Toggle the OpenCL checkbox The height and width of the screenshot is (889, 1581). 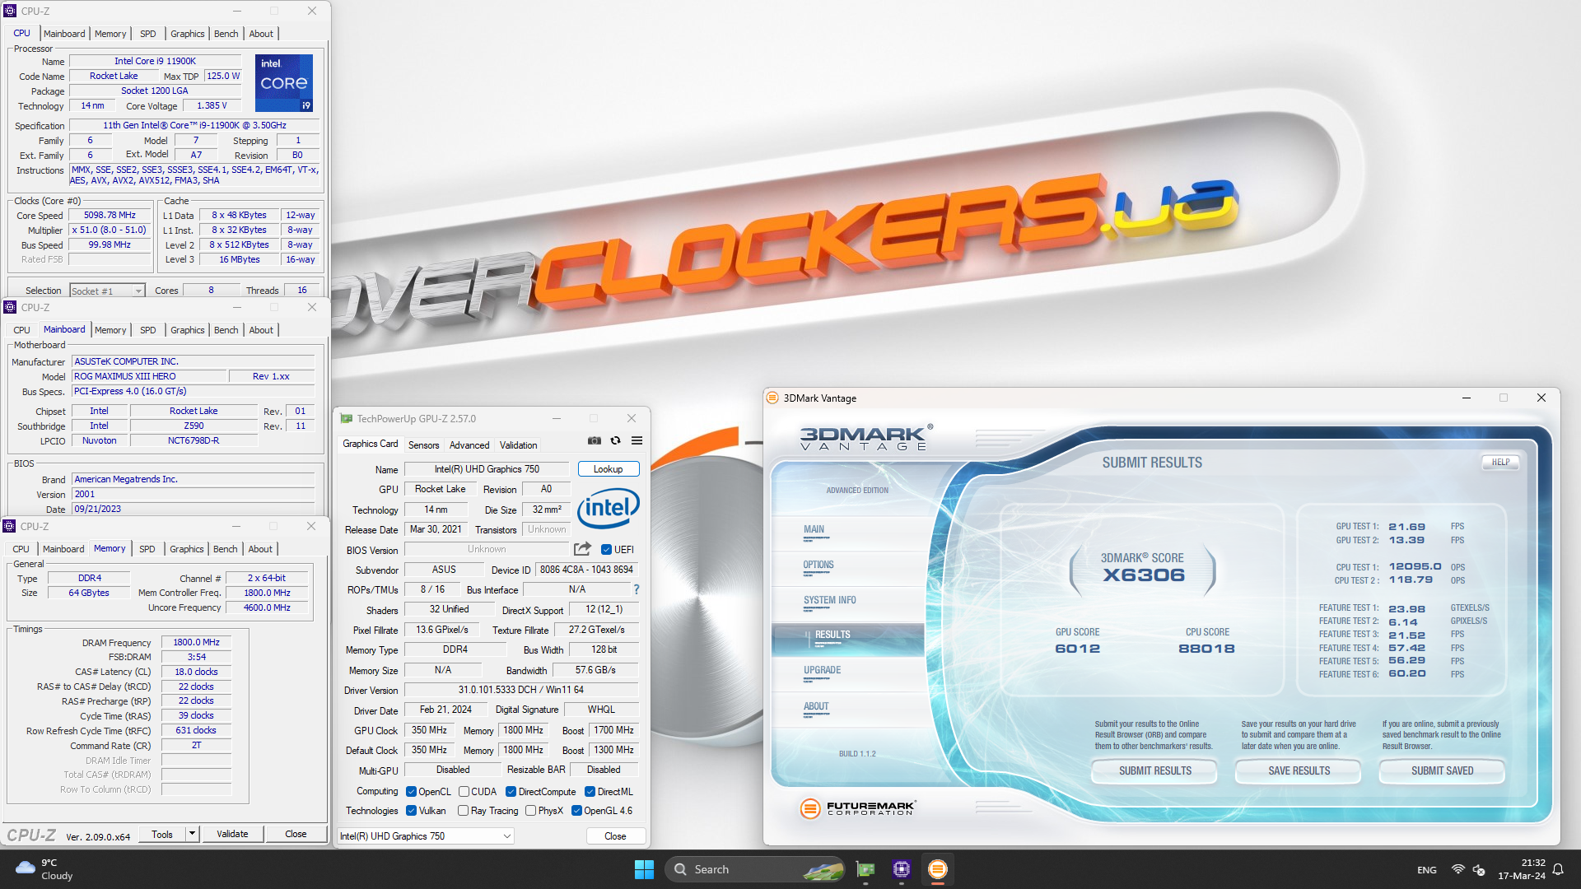click(411, 792)
